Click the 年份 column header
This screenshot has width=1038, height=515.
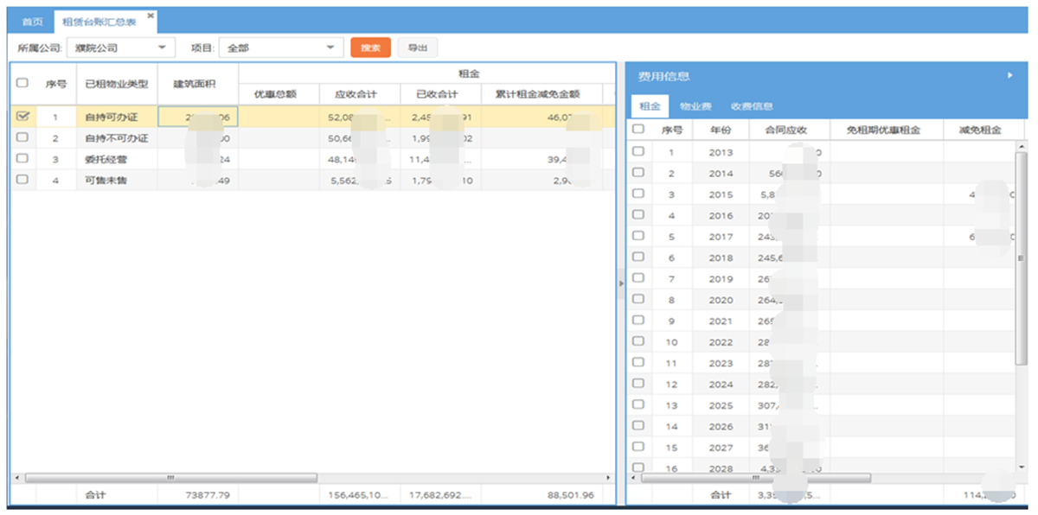click(720, 130)
